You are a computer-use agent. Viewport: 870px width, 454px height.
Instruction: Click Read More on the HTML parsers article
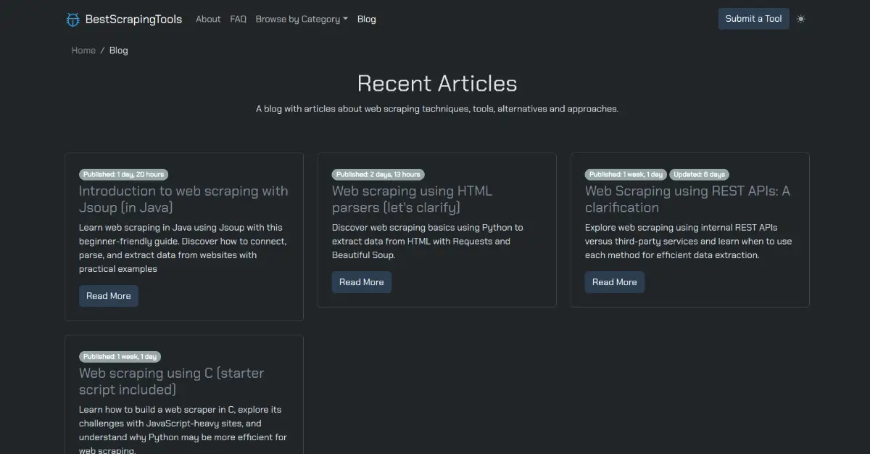[x=361, y=282]
